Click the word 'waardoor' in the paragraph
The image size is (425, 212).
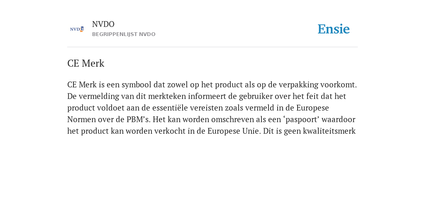point(339,120)
